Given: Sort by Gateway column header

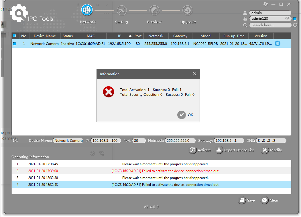Looking at the screenshot, I should click(180, 36).
